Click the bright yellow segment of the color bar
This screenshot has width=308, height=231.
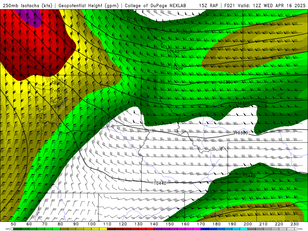103,229
